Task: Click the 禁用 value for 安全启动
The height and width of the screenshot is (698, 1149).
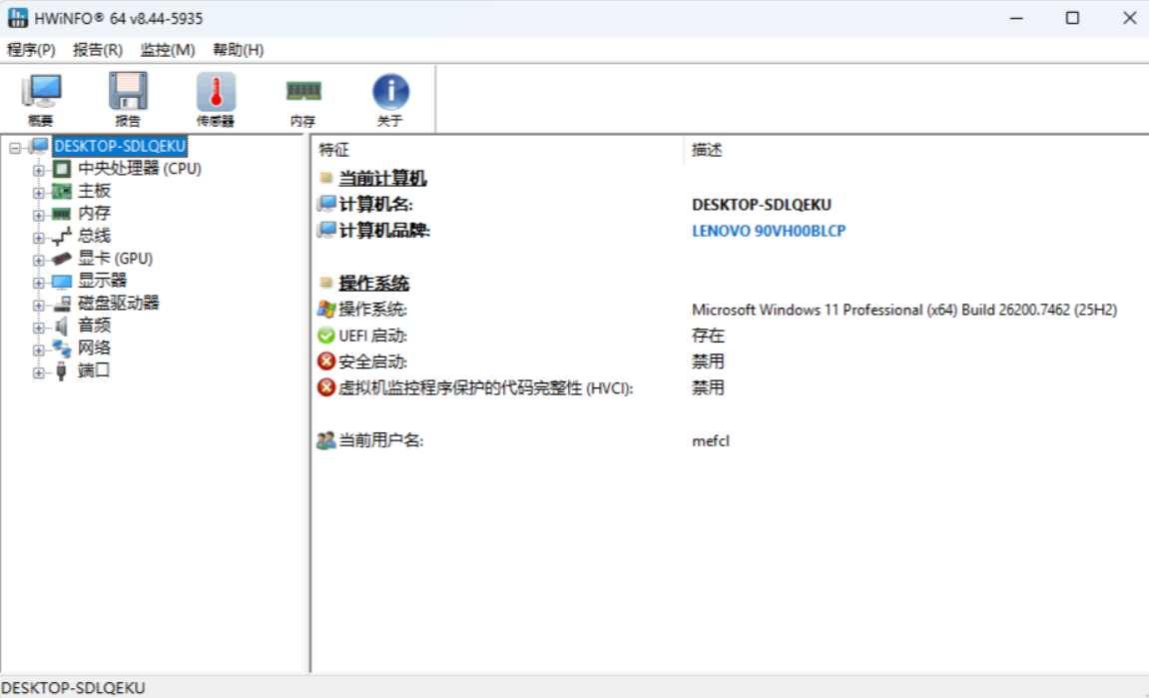Action: click(708, 361)
